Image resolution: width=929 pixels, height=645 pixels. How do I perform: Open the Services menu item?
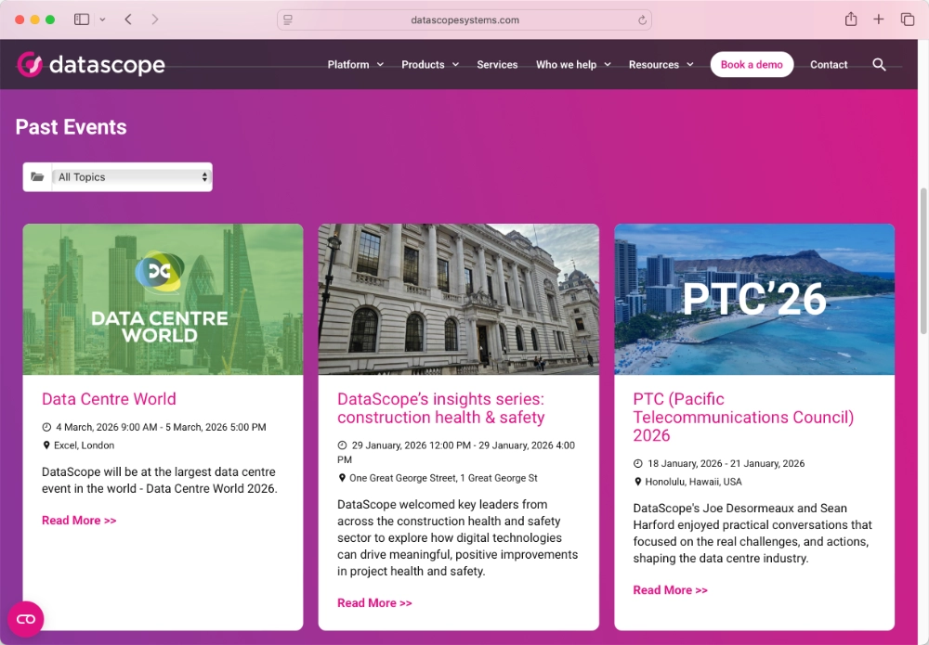coord(497,65)
